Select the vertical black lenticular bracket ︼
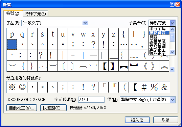 (134, 66)
